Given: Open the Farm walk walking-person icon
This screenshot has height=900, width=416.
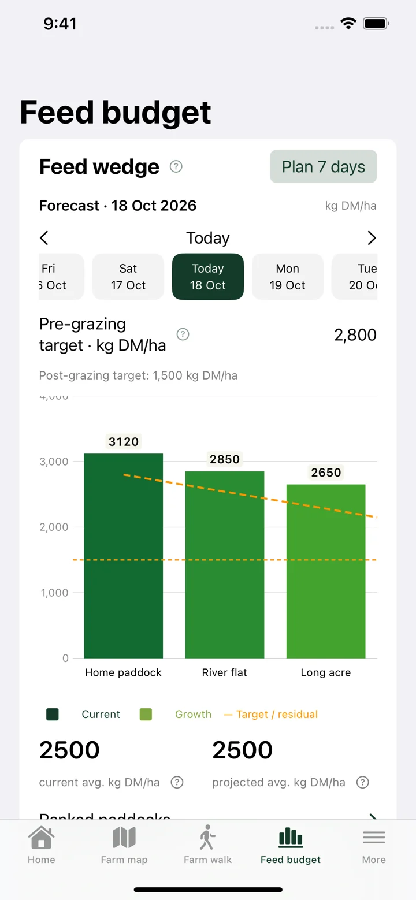Looking at the screenshot, I should click(x=207, y=837).
